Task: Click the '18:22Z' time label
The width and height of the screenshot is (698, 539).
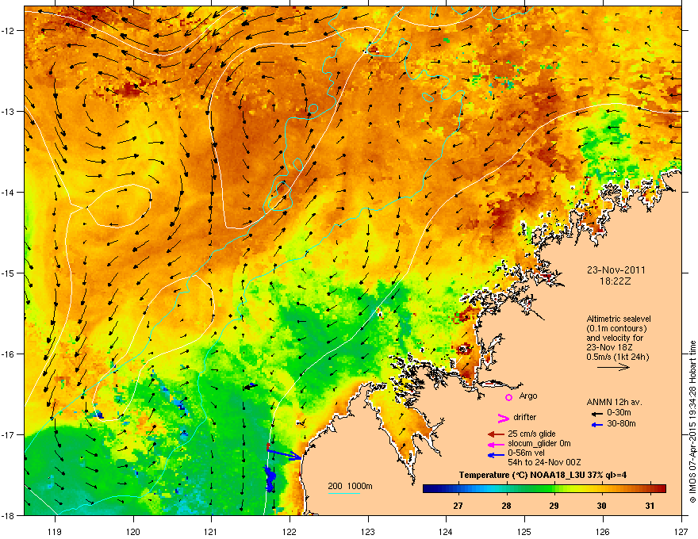Action: (x=616, y=281)
